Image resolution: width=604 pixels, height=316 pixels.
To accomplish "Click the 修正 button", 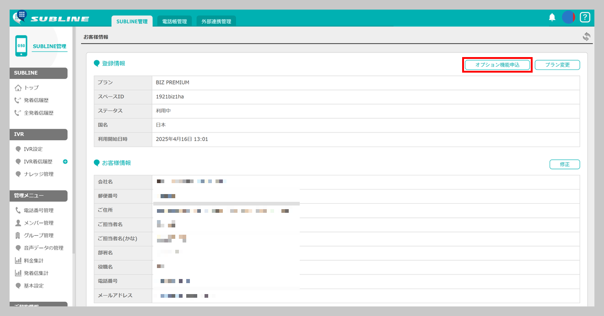I will point(565,164).
